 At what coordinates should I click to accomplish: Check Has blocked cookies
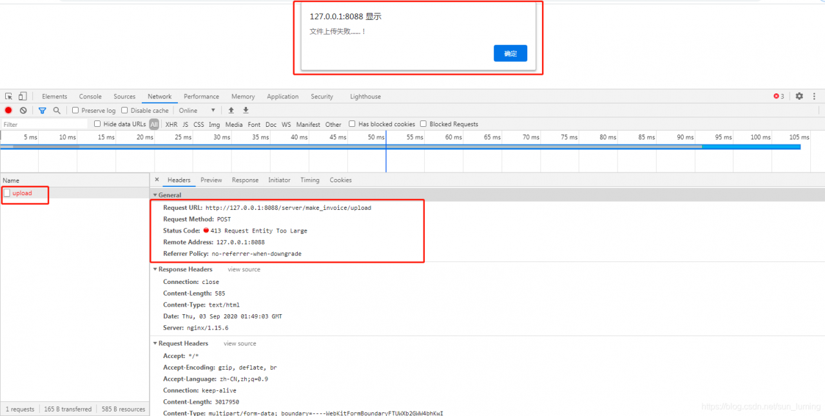point(352,124)
